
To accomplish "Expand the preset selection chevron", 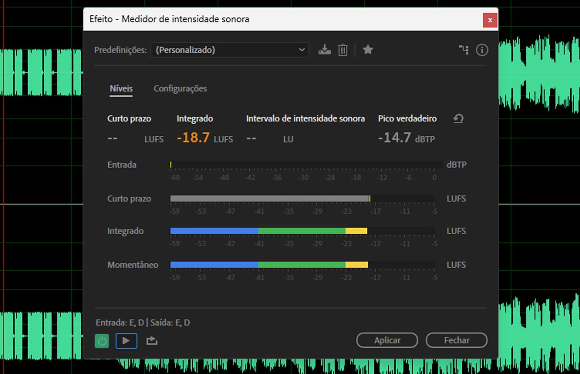I will click(x=302, y=50).
